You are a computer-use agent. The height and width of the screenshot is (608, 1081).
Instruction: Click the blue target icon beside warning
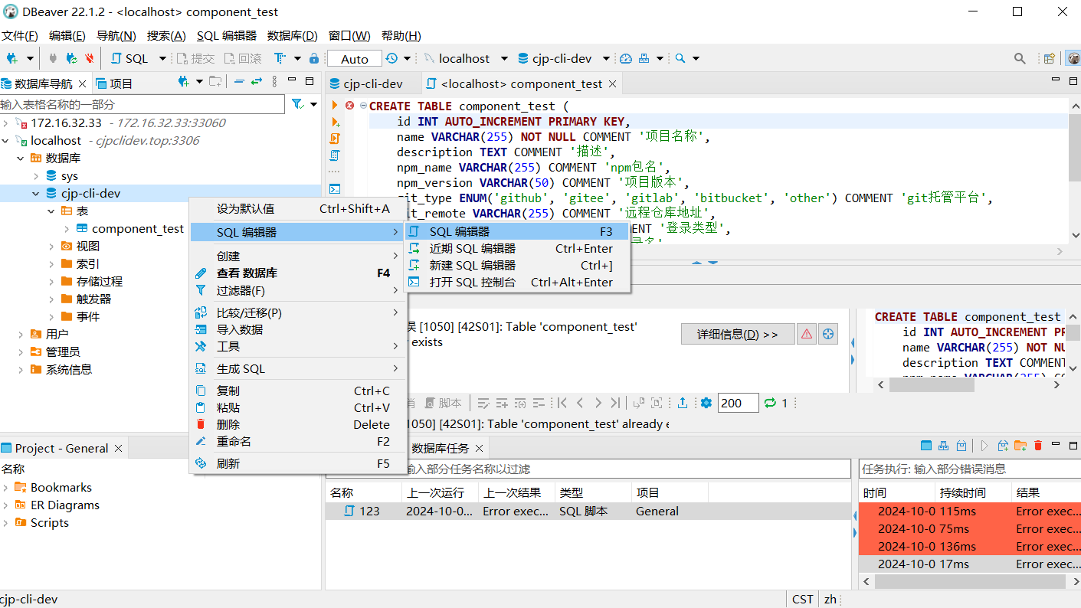tap(828, 334)
